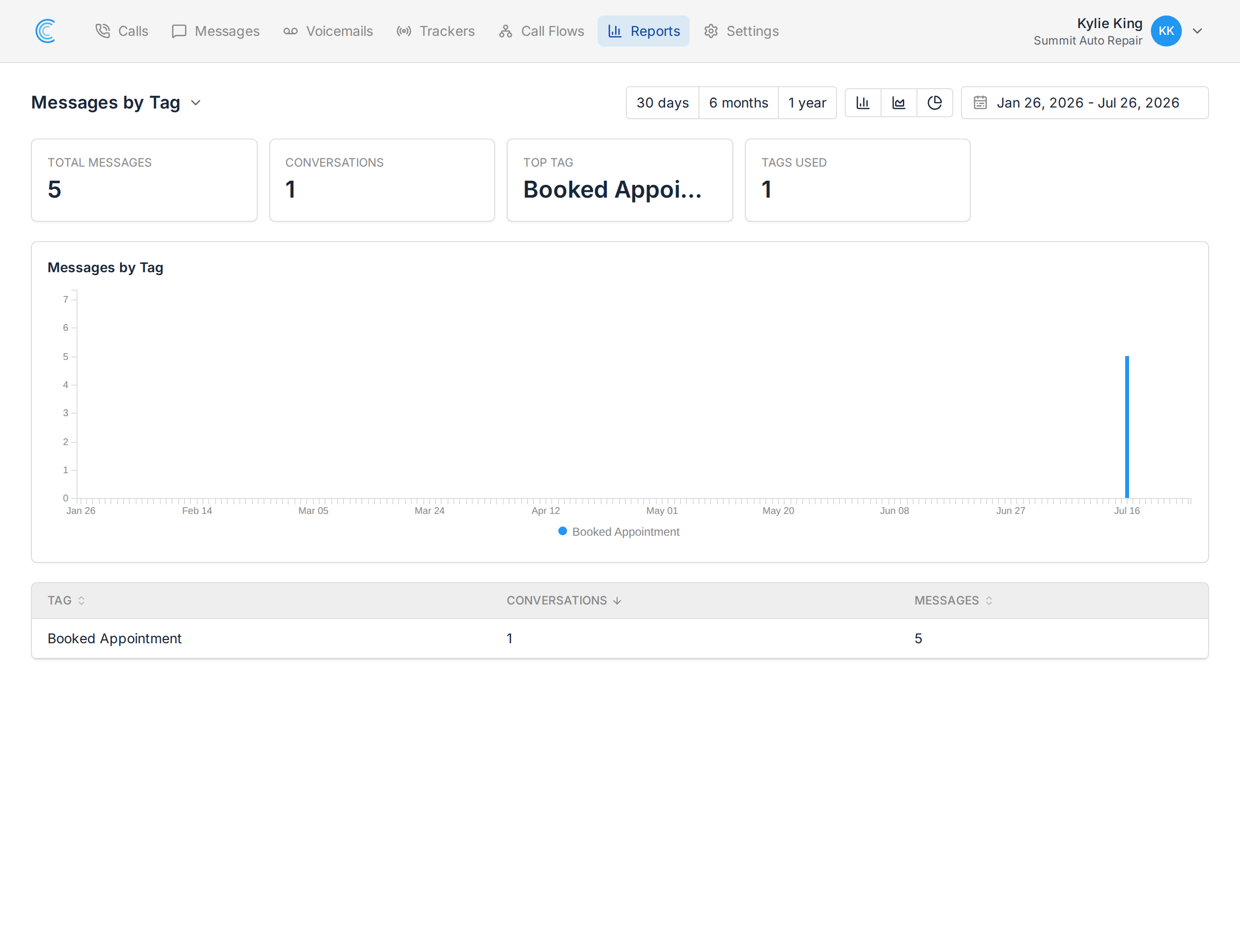The image size is (1240, 930).
Task: Sort table by MESSAGES column
Action: 954,600
